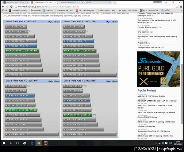Open MSI GeForce GTX 970 Gaming review
The image size is (184, 152).
point(155,136)
